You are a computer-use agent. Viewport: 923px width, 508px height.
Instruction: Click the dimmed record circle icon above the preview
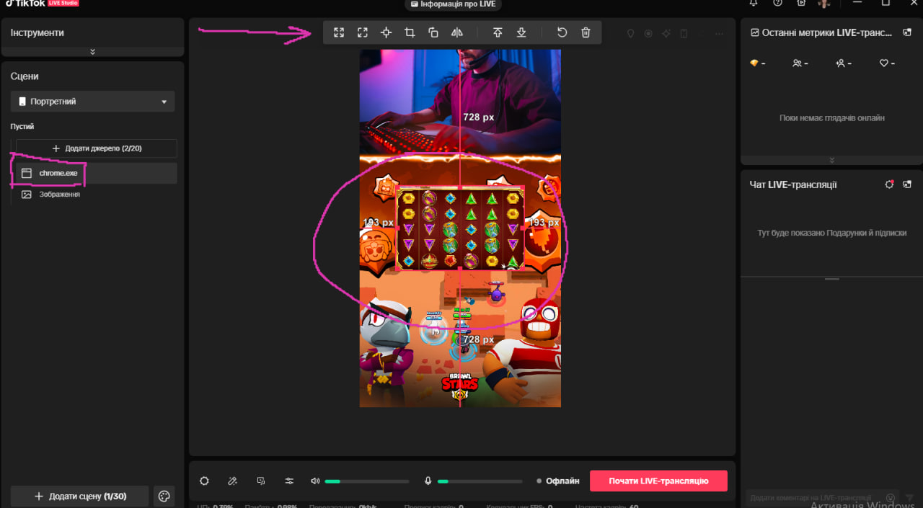pos(648,33)
